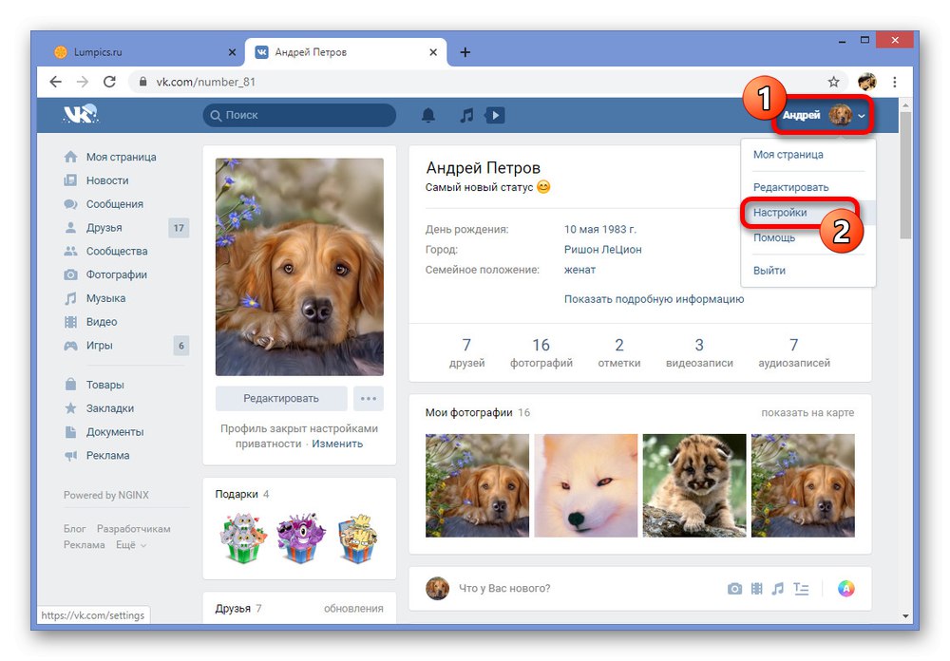Click the Игры menu item with badge 6
Viewport: 950px width, 661px height.
point(126,346)
